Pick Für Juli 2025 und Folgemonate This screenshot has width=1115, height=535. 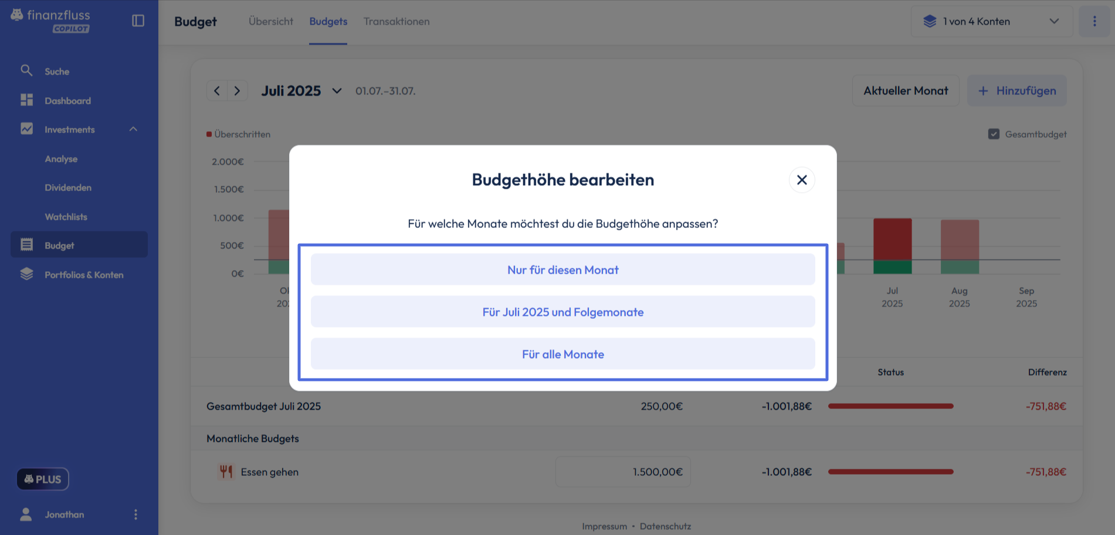pyautogui.click(x=562, y=312)
